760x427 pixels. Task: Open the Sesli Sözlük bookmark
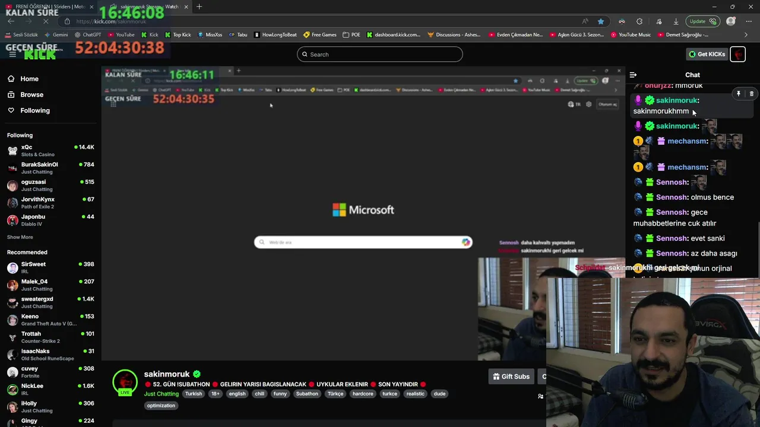click(21, 34)
